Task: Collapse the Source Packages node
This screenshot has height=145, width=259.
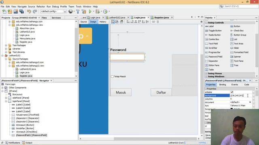Action: 6,59
